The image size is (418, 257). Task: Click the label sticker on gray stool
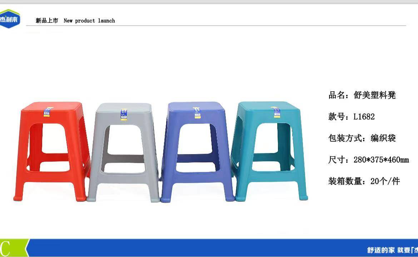(x=124, y=115)
